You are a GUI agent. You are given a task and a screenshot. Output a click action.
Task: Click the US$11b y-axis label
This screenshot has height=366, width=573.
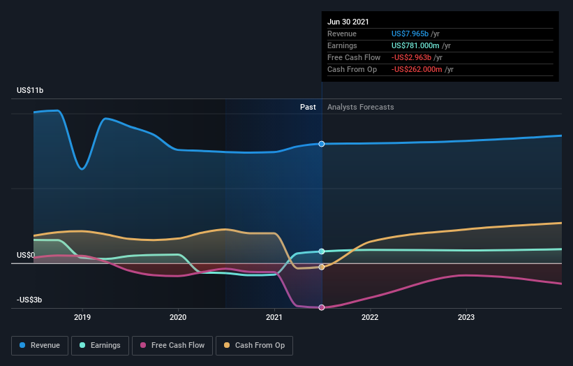point(30,90)
